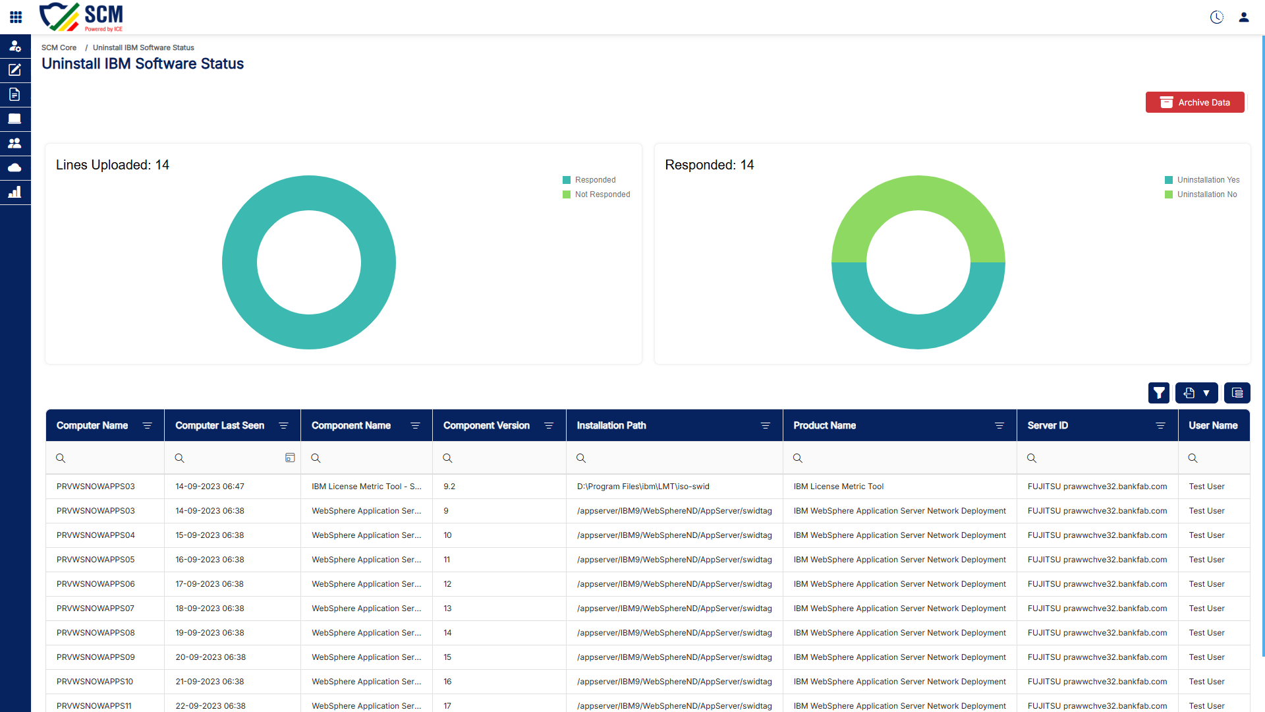1265x712 pixels.
Task: Open Computer Last Seen column filter menu
Action: coord(284,426)
